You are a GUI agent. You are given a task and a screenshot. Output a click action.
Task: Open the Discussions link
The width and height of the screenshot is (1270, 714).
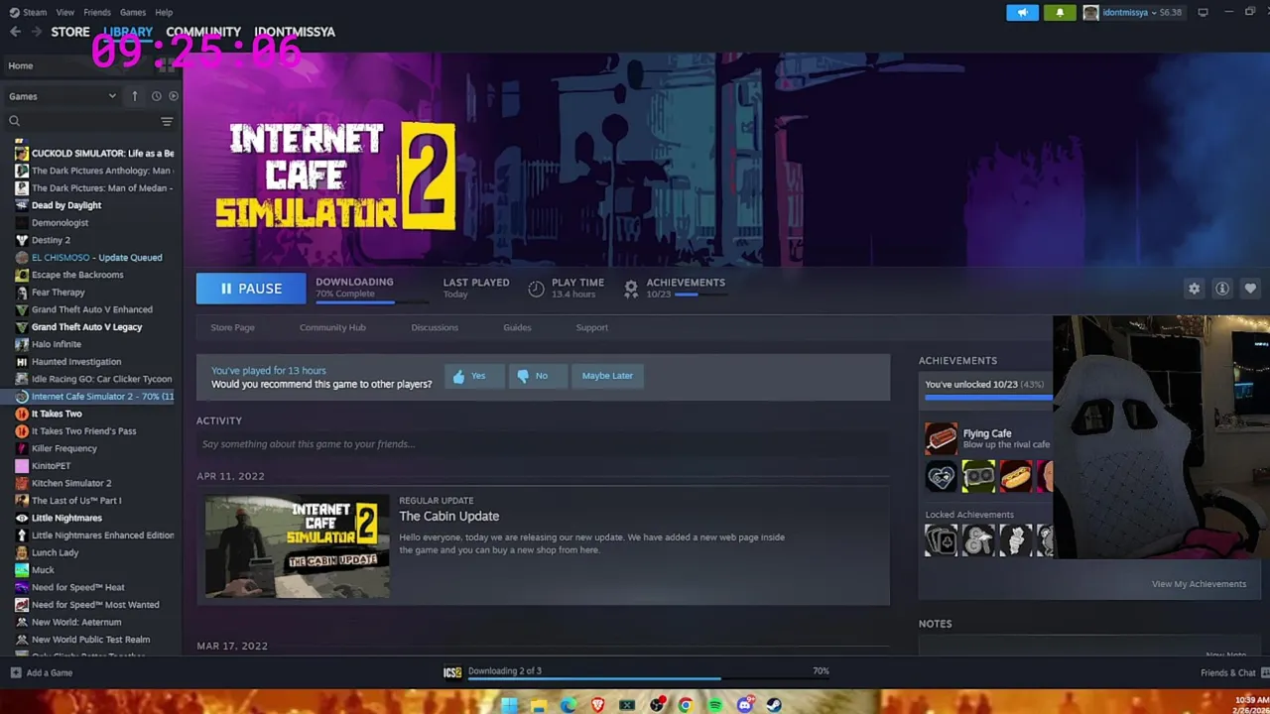tap(435, 327)
